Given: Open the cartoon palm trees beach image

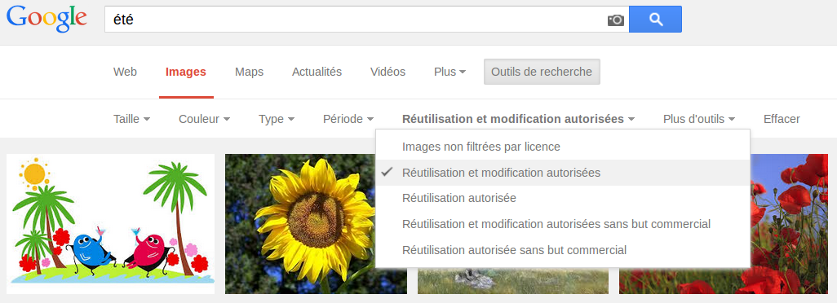Looking at the screenshot, I should [x=110, y=224].
